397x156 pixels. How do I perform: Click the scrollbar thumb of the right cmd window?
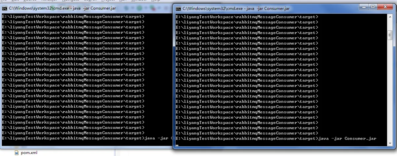pyautogui.click(x=390, y=35)
